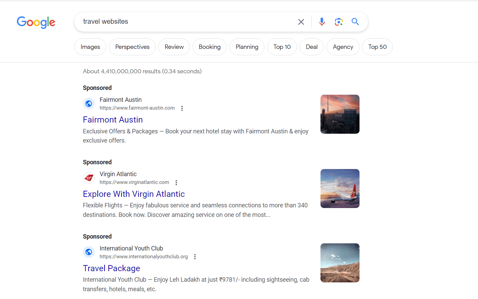Open Explore With Virgin Atlantic link

pyautogui.click(x=134, y=194)
